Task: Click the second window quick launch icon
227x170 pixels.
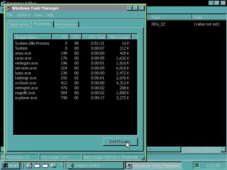Action: (x=37, y=165)
